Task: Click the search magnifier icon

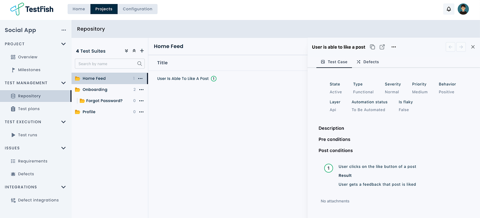Action: pos(140,64)
